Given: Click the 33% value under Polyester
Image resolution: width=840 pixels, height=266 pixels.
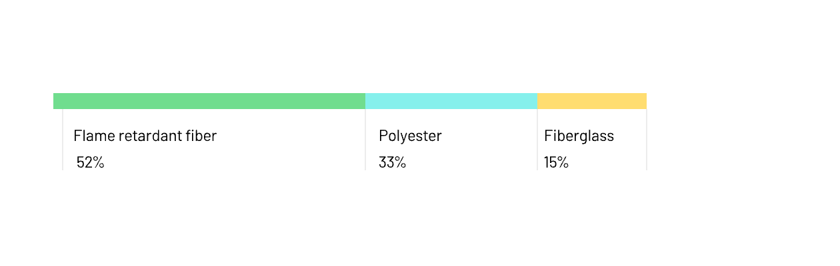Looking at the screenshot, I should pyautogui.click(x=392, y=162).
